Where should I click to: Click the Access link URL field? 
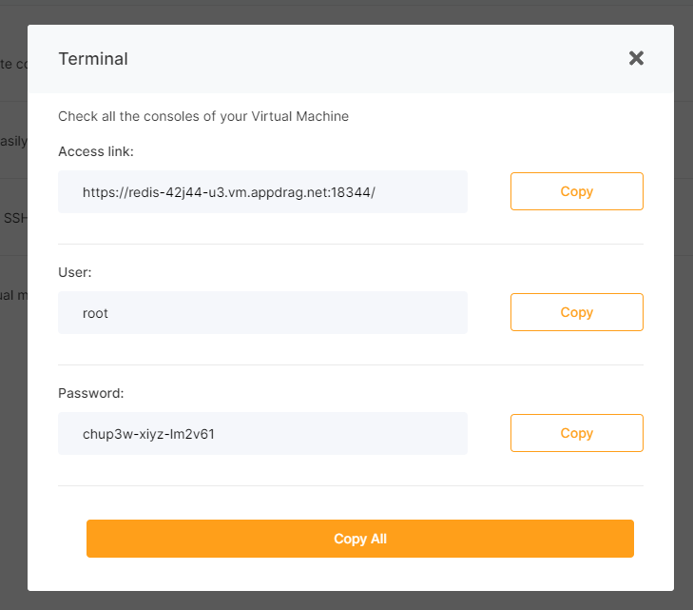[x=262, y=192]
